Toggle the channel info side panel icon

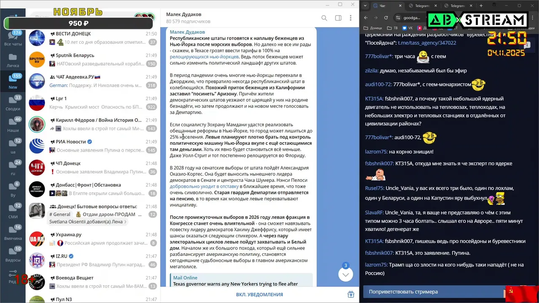[x=338, y=18]
